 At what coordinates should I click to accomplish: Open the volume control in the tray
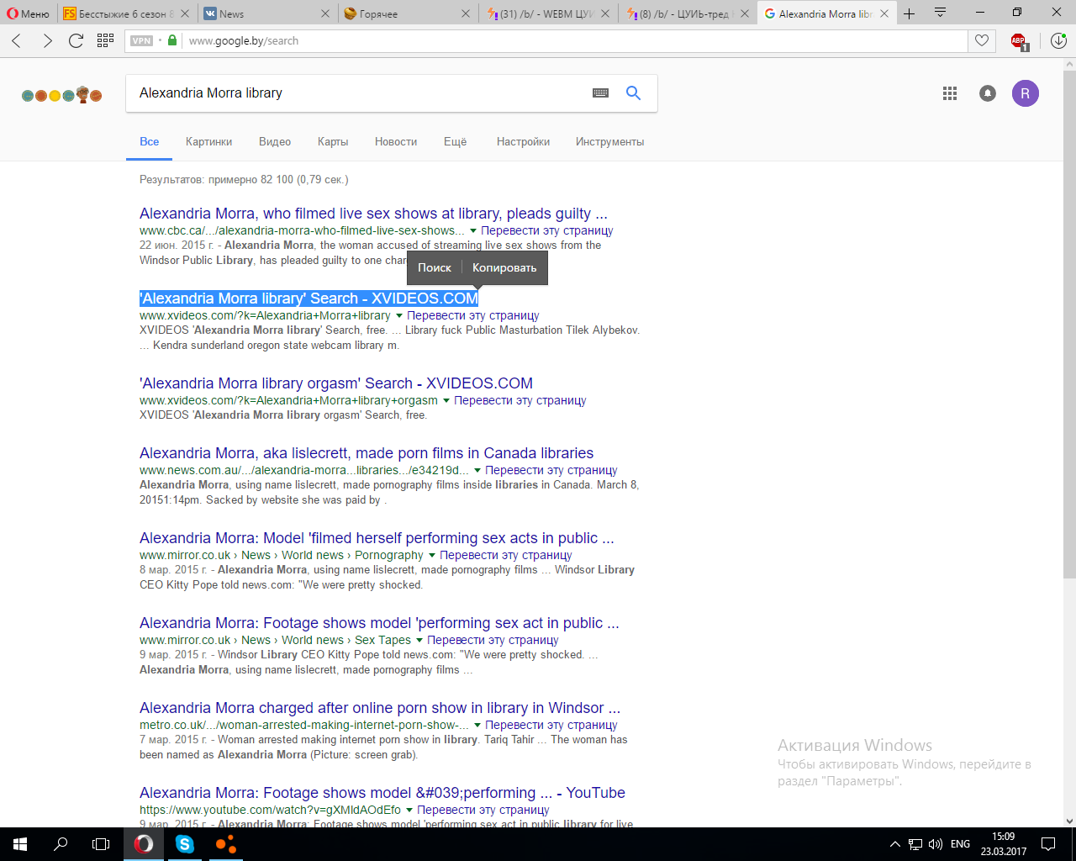click(936, 844)
